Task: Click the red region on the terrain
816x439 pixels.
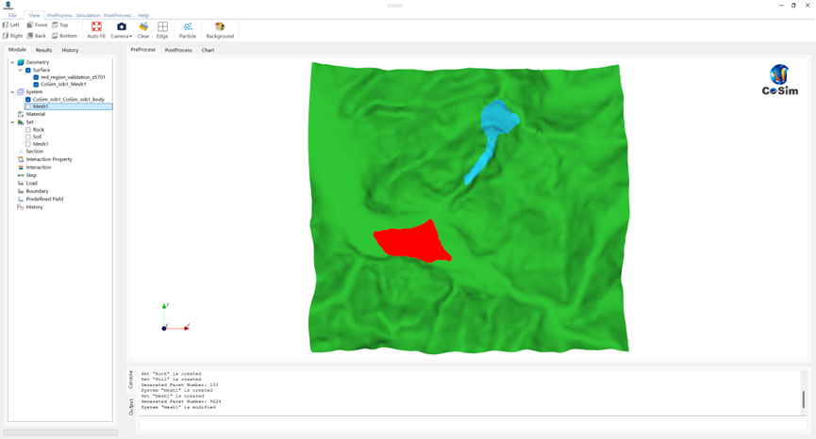Action: click(x=411, y=242)
